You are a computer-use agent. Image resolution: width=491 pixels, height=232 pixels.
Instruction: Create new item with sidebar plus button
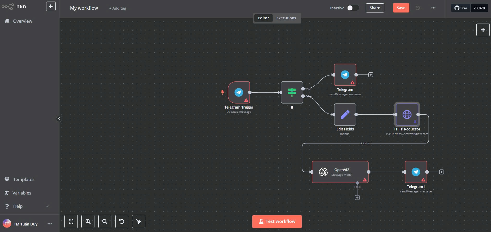[x=51, y=6]
